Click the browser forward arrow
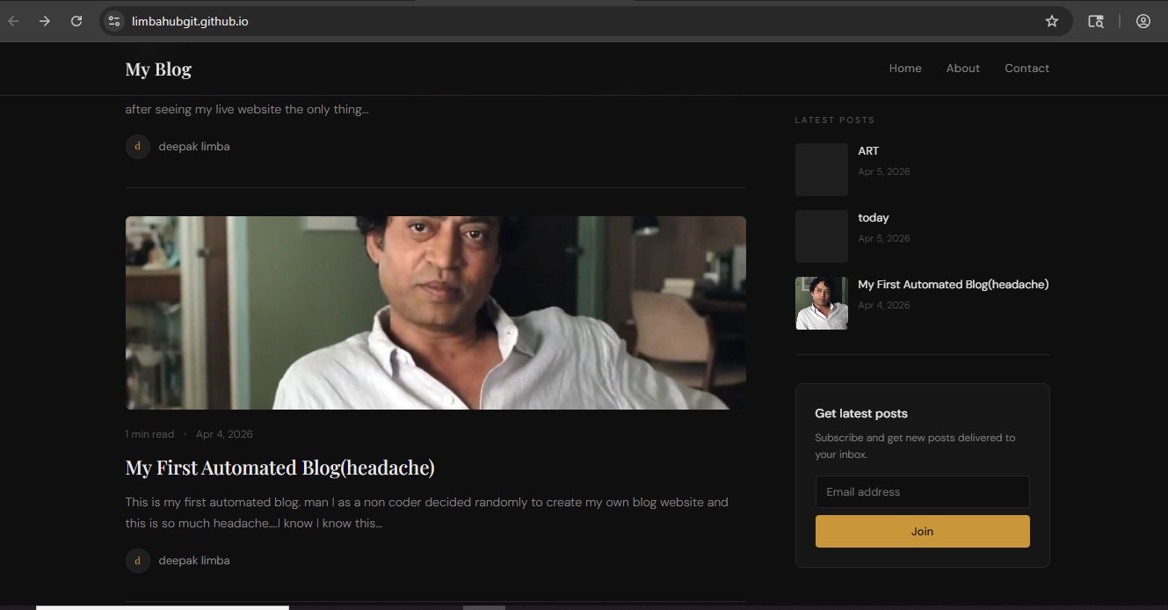The image size is (1168, 610). tap(45, 21)
